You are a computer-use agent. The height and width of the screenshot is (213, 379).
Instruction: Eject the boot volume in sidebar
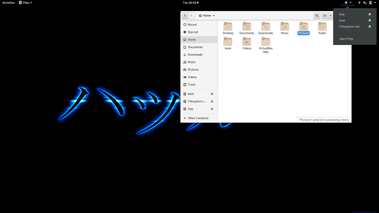pos(211,94)
